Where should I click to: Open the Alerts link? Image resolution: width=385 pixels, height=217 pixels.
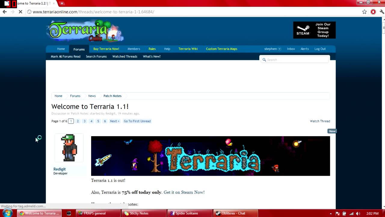point(305,49)
